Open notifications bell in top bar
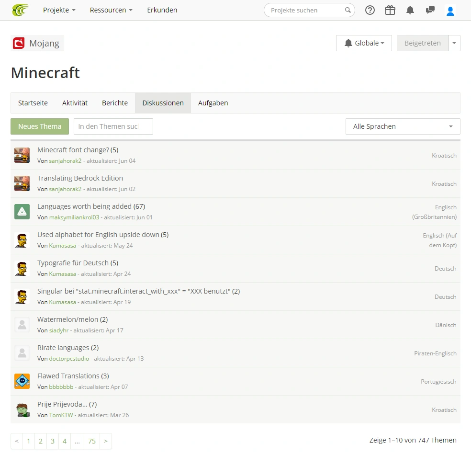471x455 pixels. 410,10
